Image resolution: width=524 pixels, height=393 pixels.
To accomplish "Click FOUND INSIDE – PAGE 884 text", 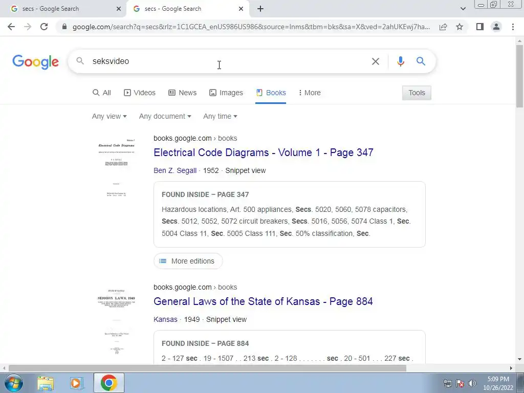I will [x=205, y=343].
